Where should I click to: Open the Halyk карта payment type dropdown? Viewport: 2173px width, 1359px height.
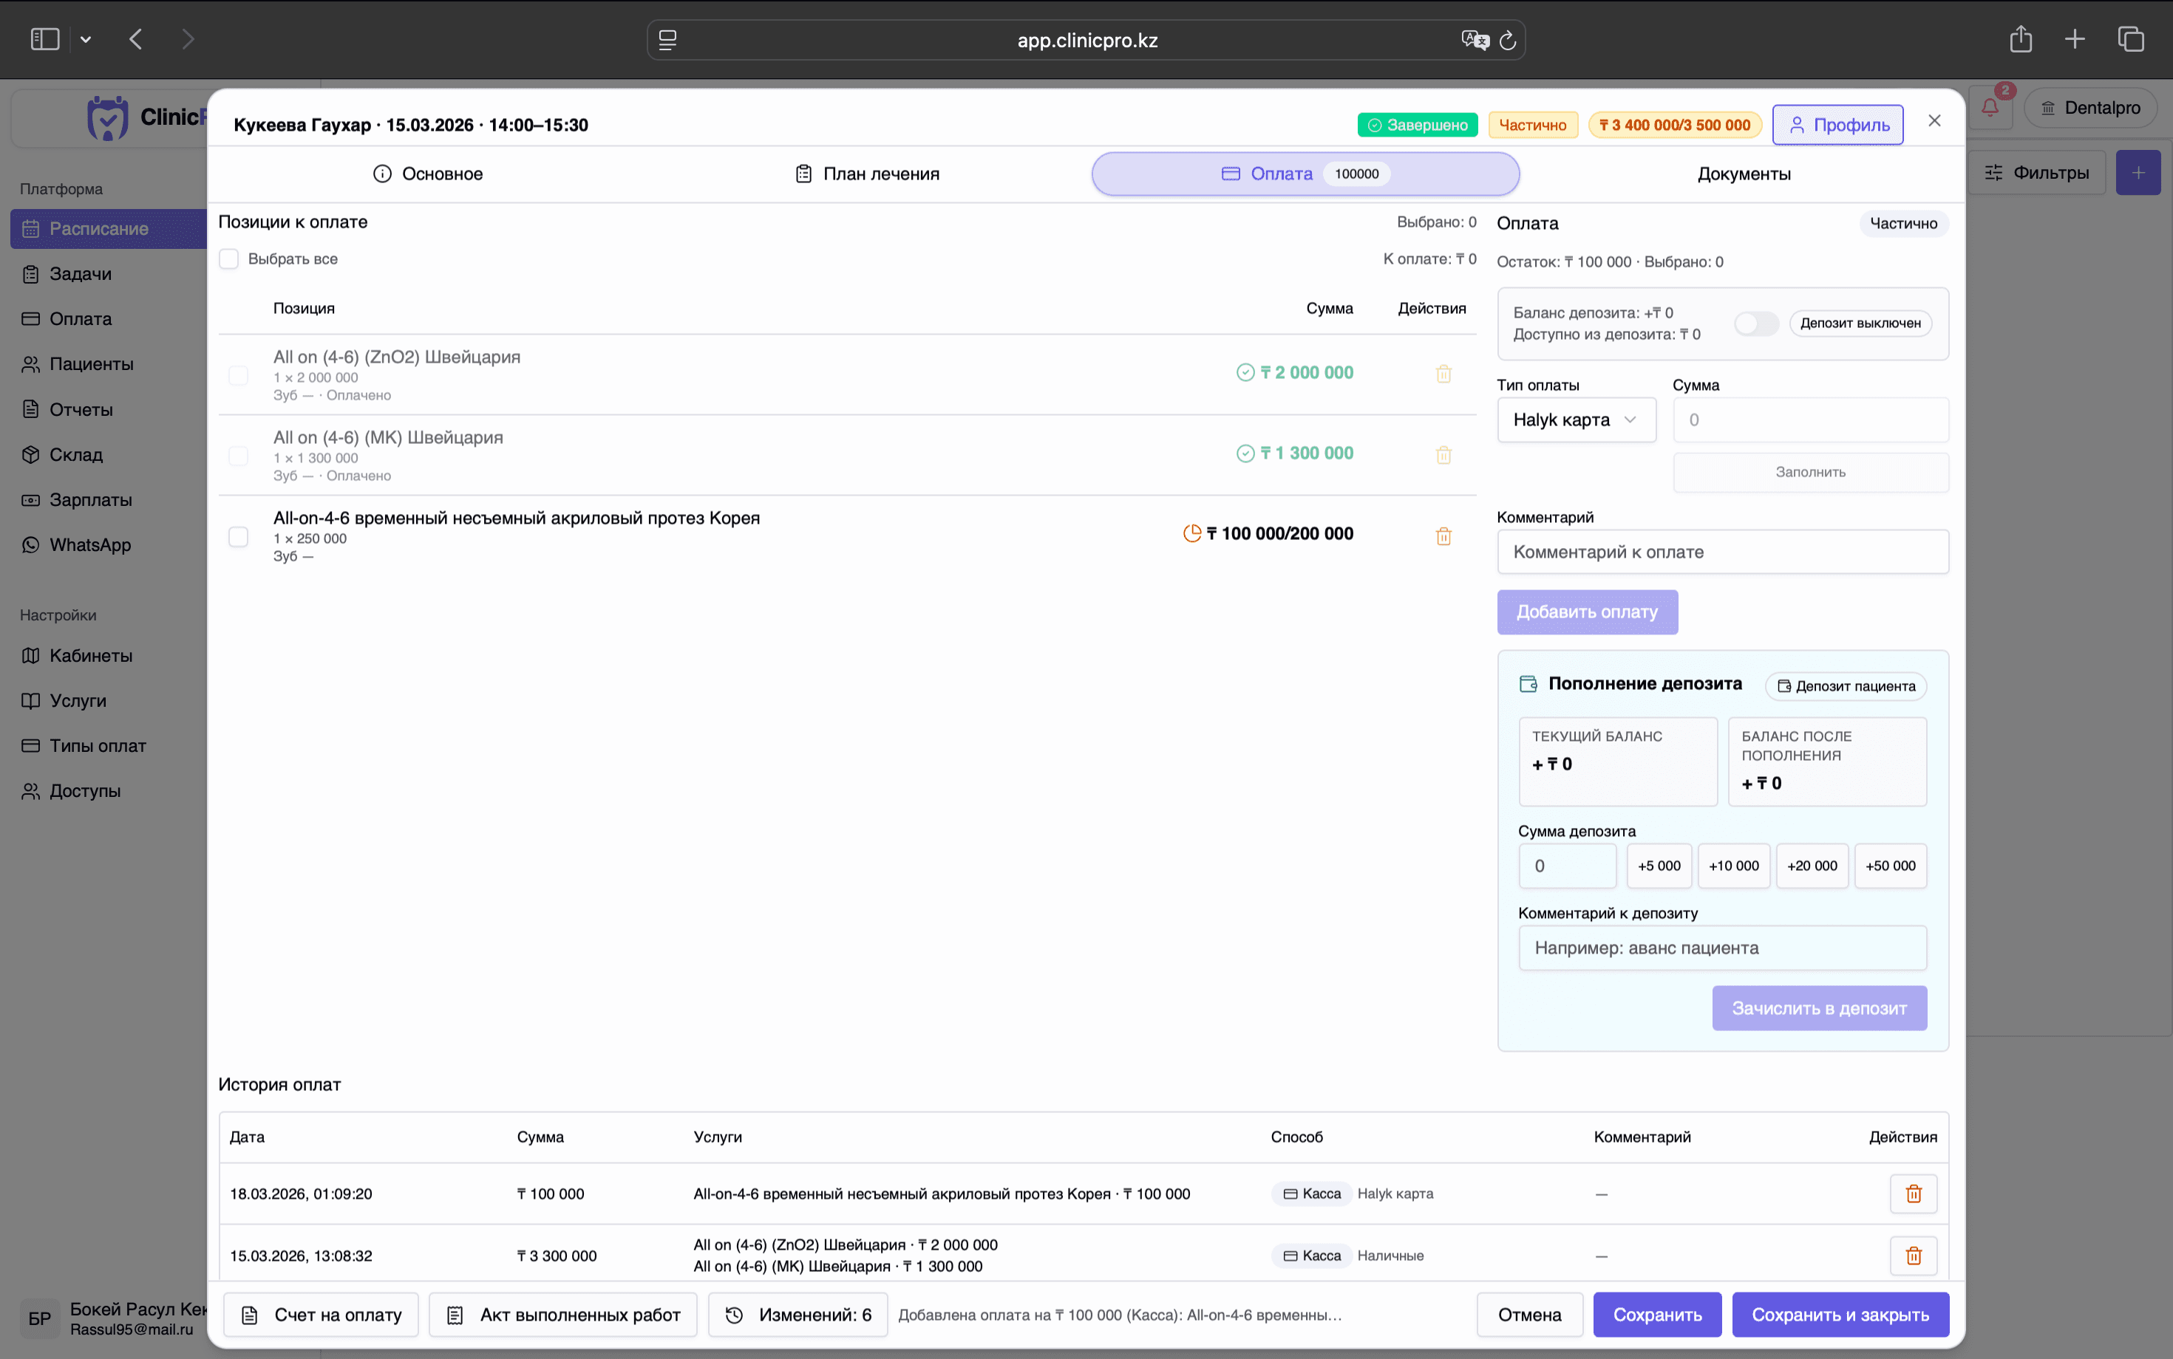pyautogui.click(x=1575, y=419)
